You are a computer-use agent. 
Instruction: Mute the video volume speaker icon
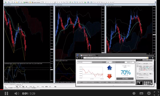(17, 93)
